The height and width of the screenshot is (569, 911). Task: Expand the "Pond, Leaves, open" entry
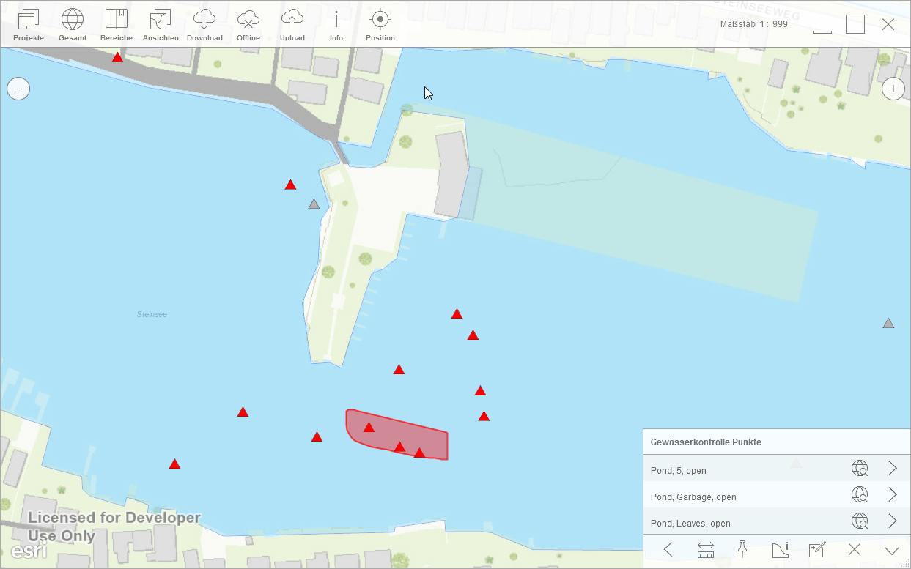pyautogui.click(x=893, y=521)
